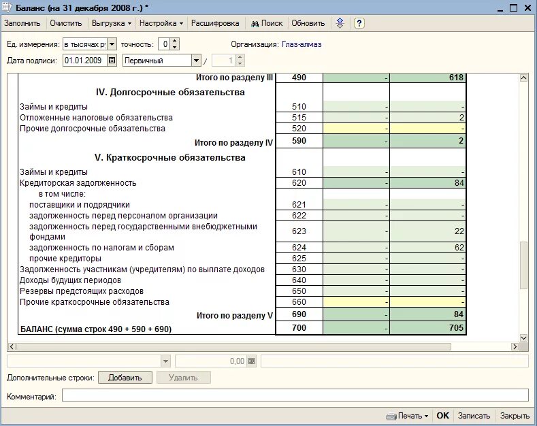The image size is (537, 426).
Task: Click value 84 in row 690
Action: point(427,314)
